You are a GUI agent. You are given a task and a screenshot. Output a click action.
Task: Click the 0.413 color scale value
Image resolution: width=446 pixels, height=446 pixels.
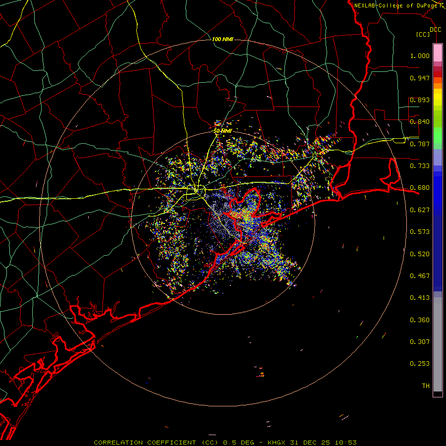point(420,298)
